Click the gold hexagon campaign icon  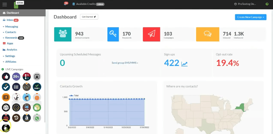point(16,108)
